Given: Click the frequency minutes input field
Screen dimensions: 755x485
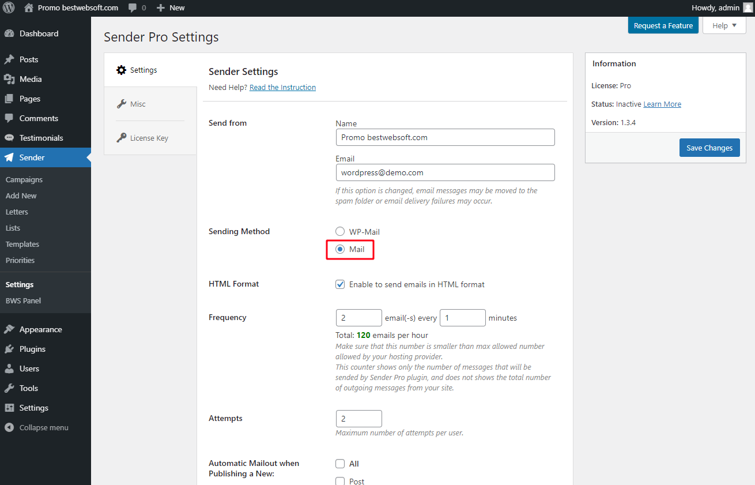Looking at the screenshot, I should coord(463,318).
